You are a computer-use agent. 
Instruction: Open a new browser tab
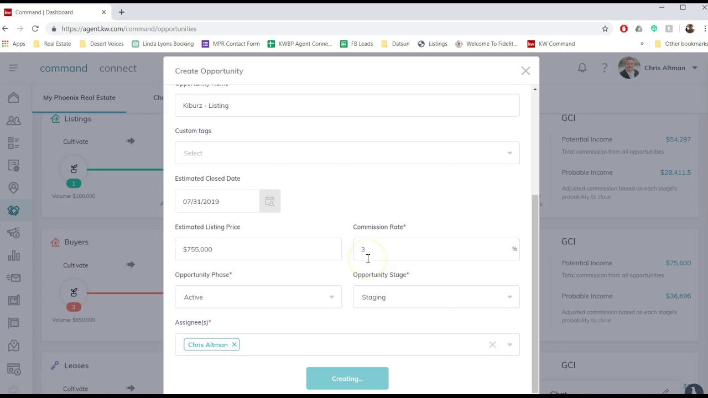pyautogui.click(x=122, y=12)
